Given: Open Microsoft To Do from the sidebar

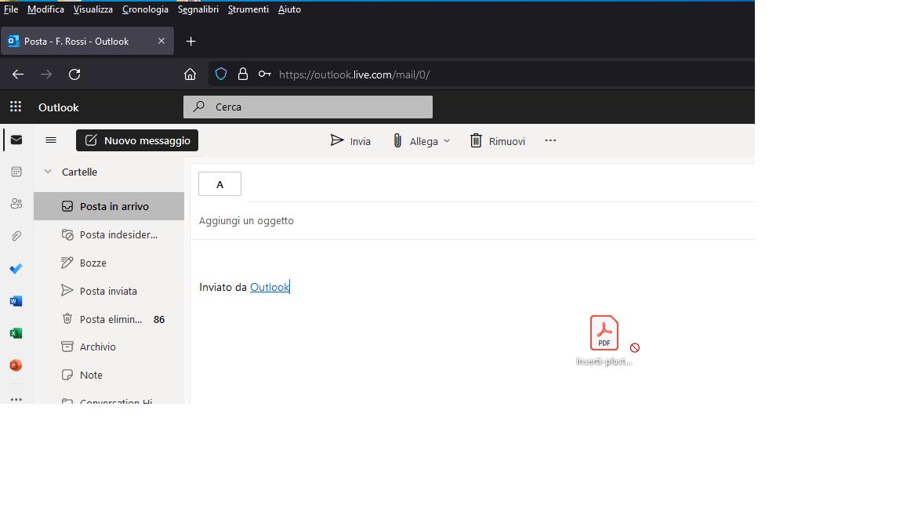Looking at the screenshot, I should click(x=16, y=269).
